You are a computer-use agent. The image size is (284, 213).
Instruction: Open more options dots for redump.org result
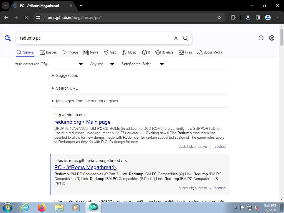pos(211,147)
